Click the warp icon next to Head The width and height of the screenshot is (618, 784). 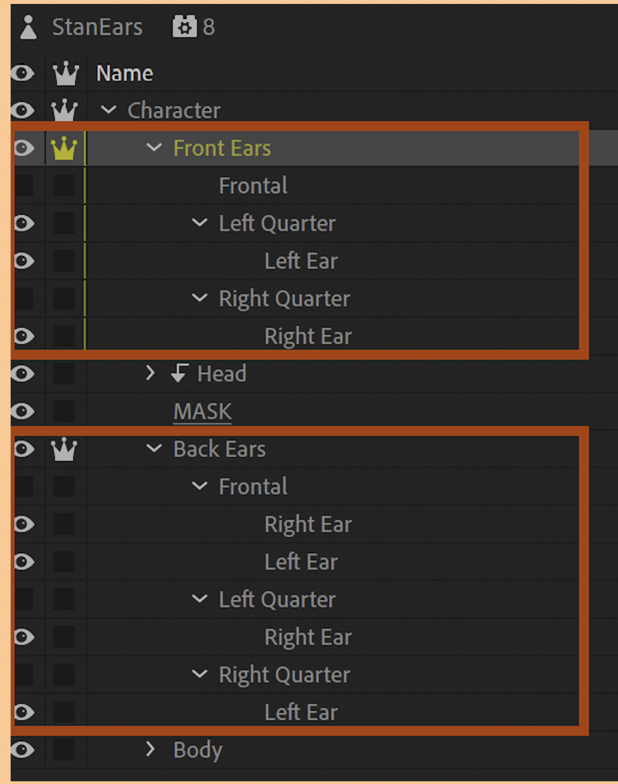tap(178, 374)
